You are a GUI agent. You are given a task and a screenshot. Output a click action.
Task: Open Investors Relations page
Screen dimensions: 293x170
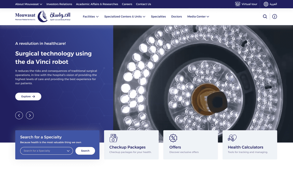coord(59,4)
